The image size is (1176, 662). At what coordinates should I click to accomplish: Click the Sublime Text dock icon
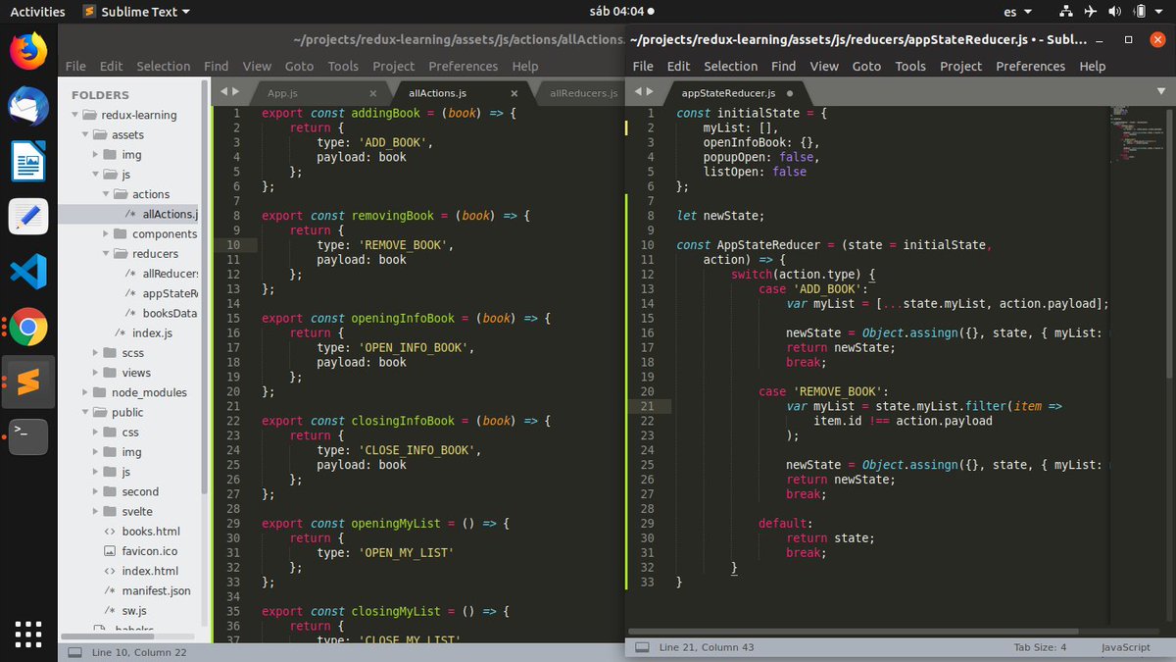click(28, 382)
